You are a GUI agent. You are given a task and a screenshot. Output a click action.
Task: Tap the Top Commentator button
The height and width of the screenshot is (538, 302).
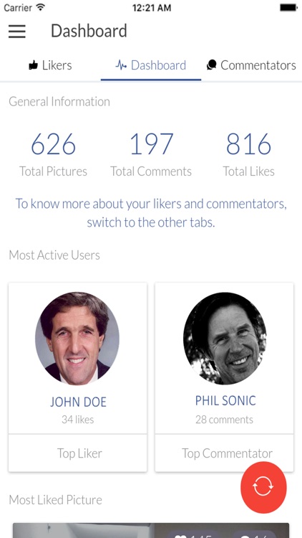(224, 453)
